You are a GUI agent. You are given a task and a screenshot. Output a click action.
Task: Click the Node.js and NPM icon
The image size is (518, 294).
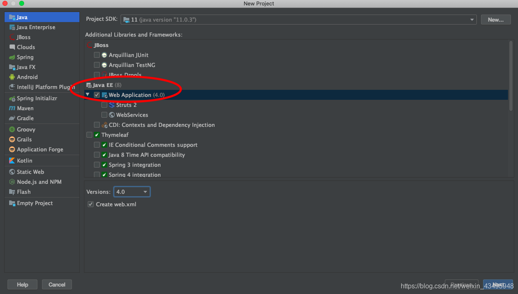[x=12, y=182]
